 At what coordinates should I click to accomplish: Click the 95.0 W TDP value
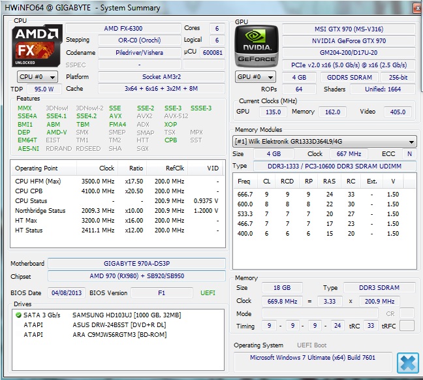(x=44, y=89)
